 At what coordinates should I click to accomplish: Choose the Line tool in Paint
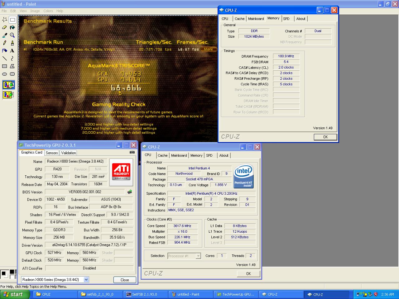point(5,58)
